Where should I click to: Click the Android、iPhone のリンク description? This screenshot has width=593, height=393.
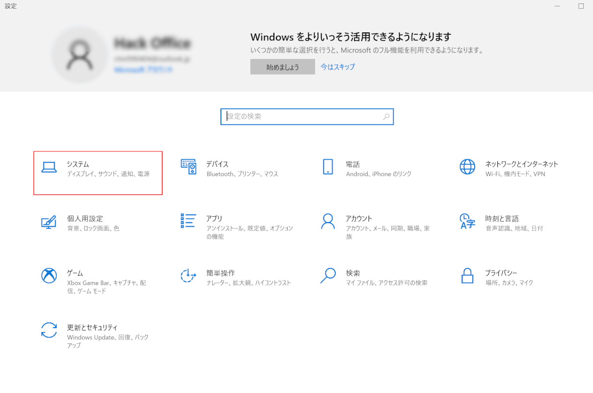(x=379, y=174)
